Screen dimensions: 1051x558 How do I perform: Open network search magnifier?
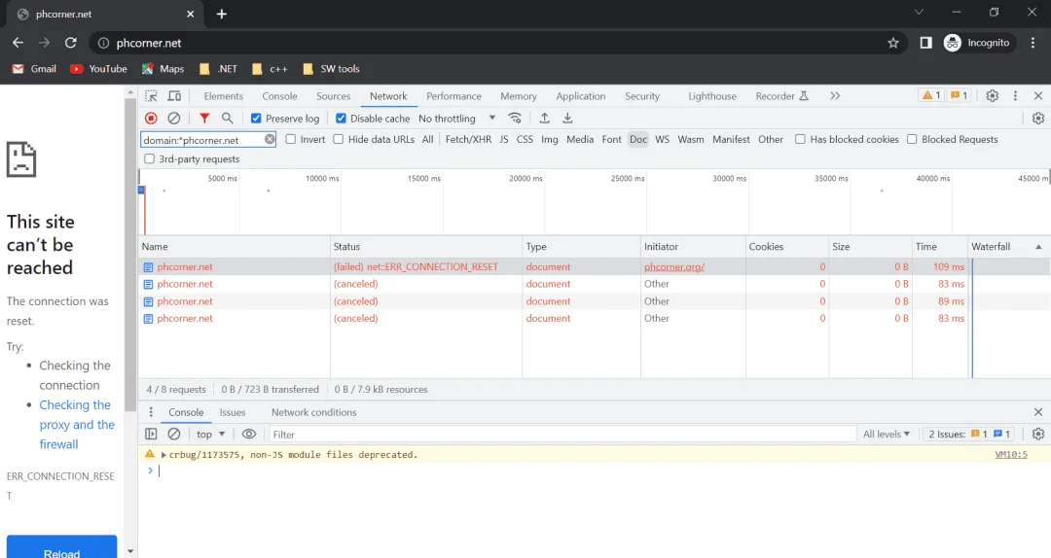227,118
